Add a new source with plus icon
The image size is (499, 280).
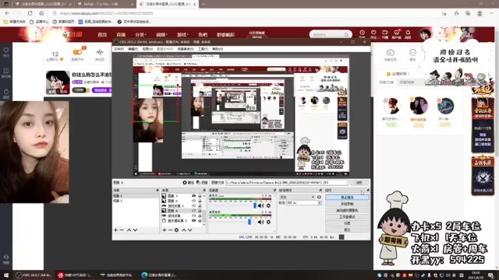click(165, 230)
